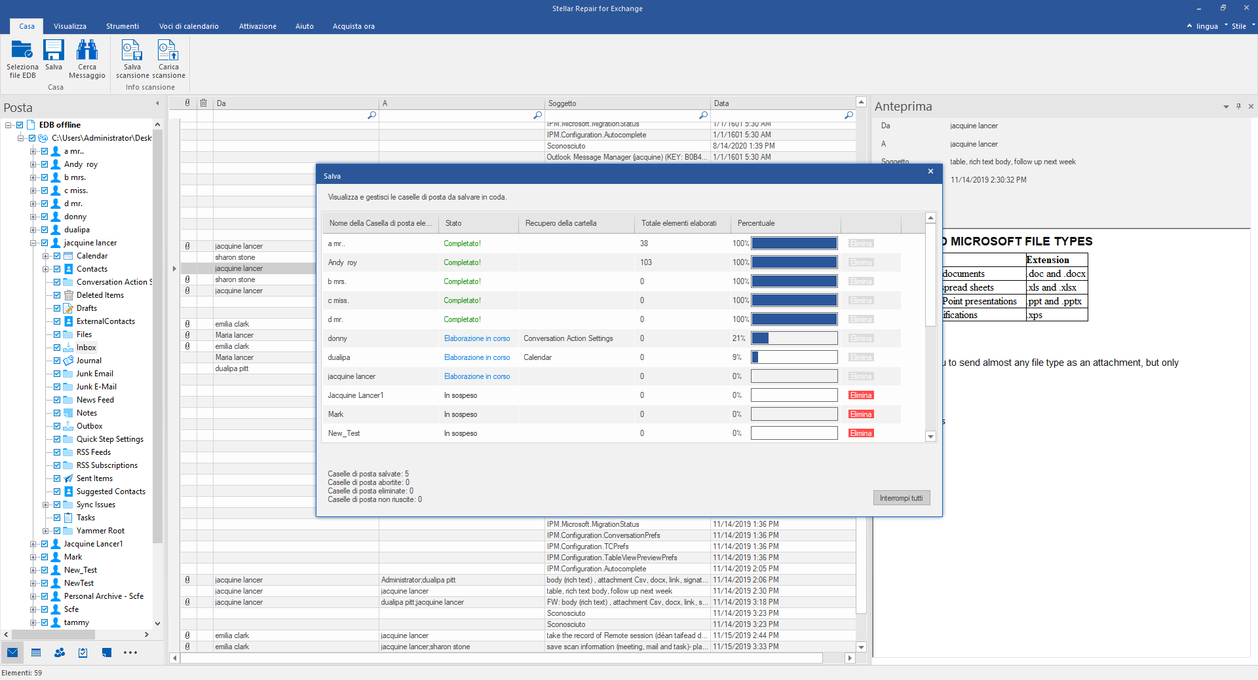
Task: Select the Contacts folder in tree
Action: [x=92, y=269]
